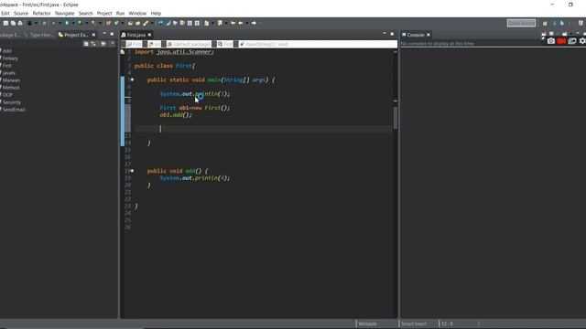Screen dimensions: 586x329
Task: Open the Navigate menu
Action: (x=64, y=13)
